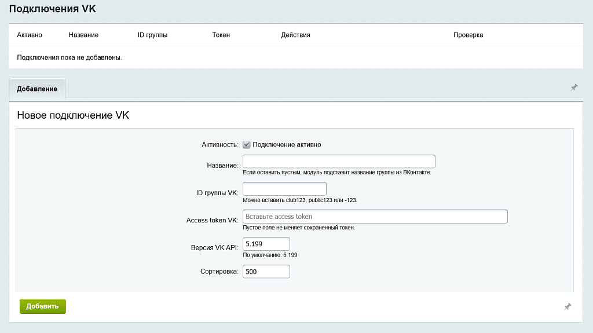Screen dimensions: 593x333
Task: Click the Версия VK API label
Action: tap(214, 248)
